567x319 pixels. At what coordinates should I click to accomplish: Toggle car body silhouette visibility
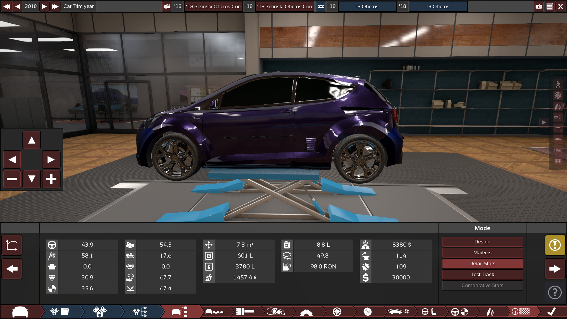tap(558, 139)
